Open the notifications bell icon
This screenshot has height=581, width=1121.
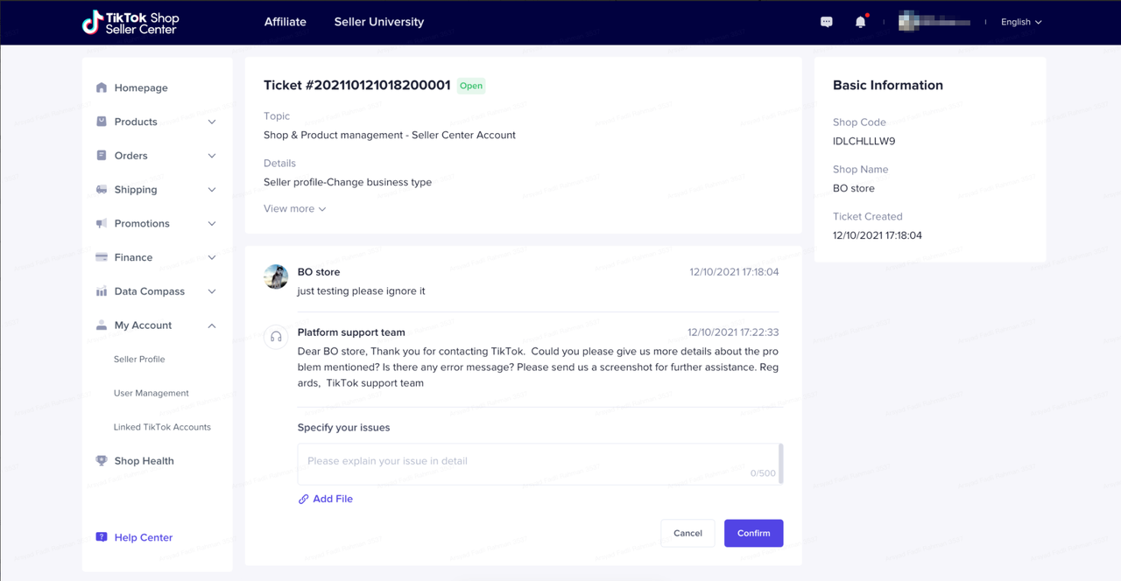pos(860,22)
